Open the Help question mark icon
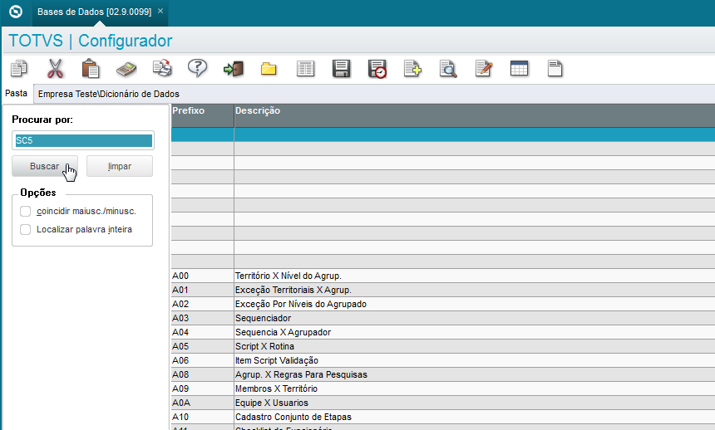This screenshot has width=715, height=430. click(x=197, y=68)
